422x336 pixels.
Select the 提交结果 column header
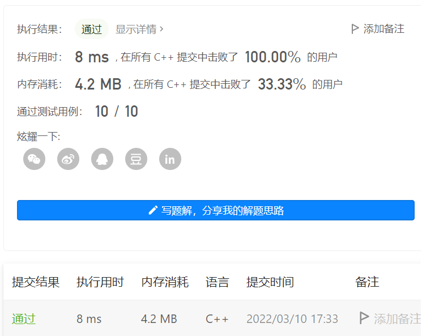(36, 282)
